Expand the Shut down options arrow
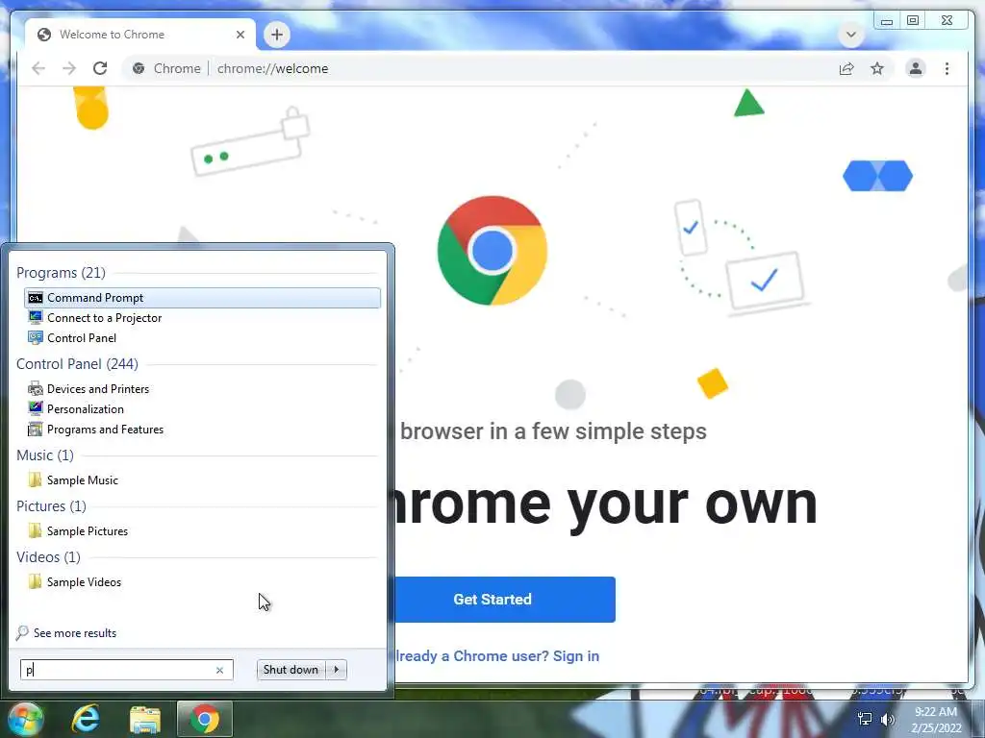 337,670
